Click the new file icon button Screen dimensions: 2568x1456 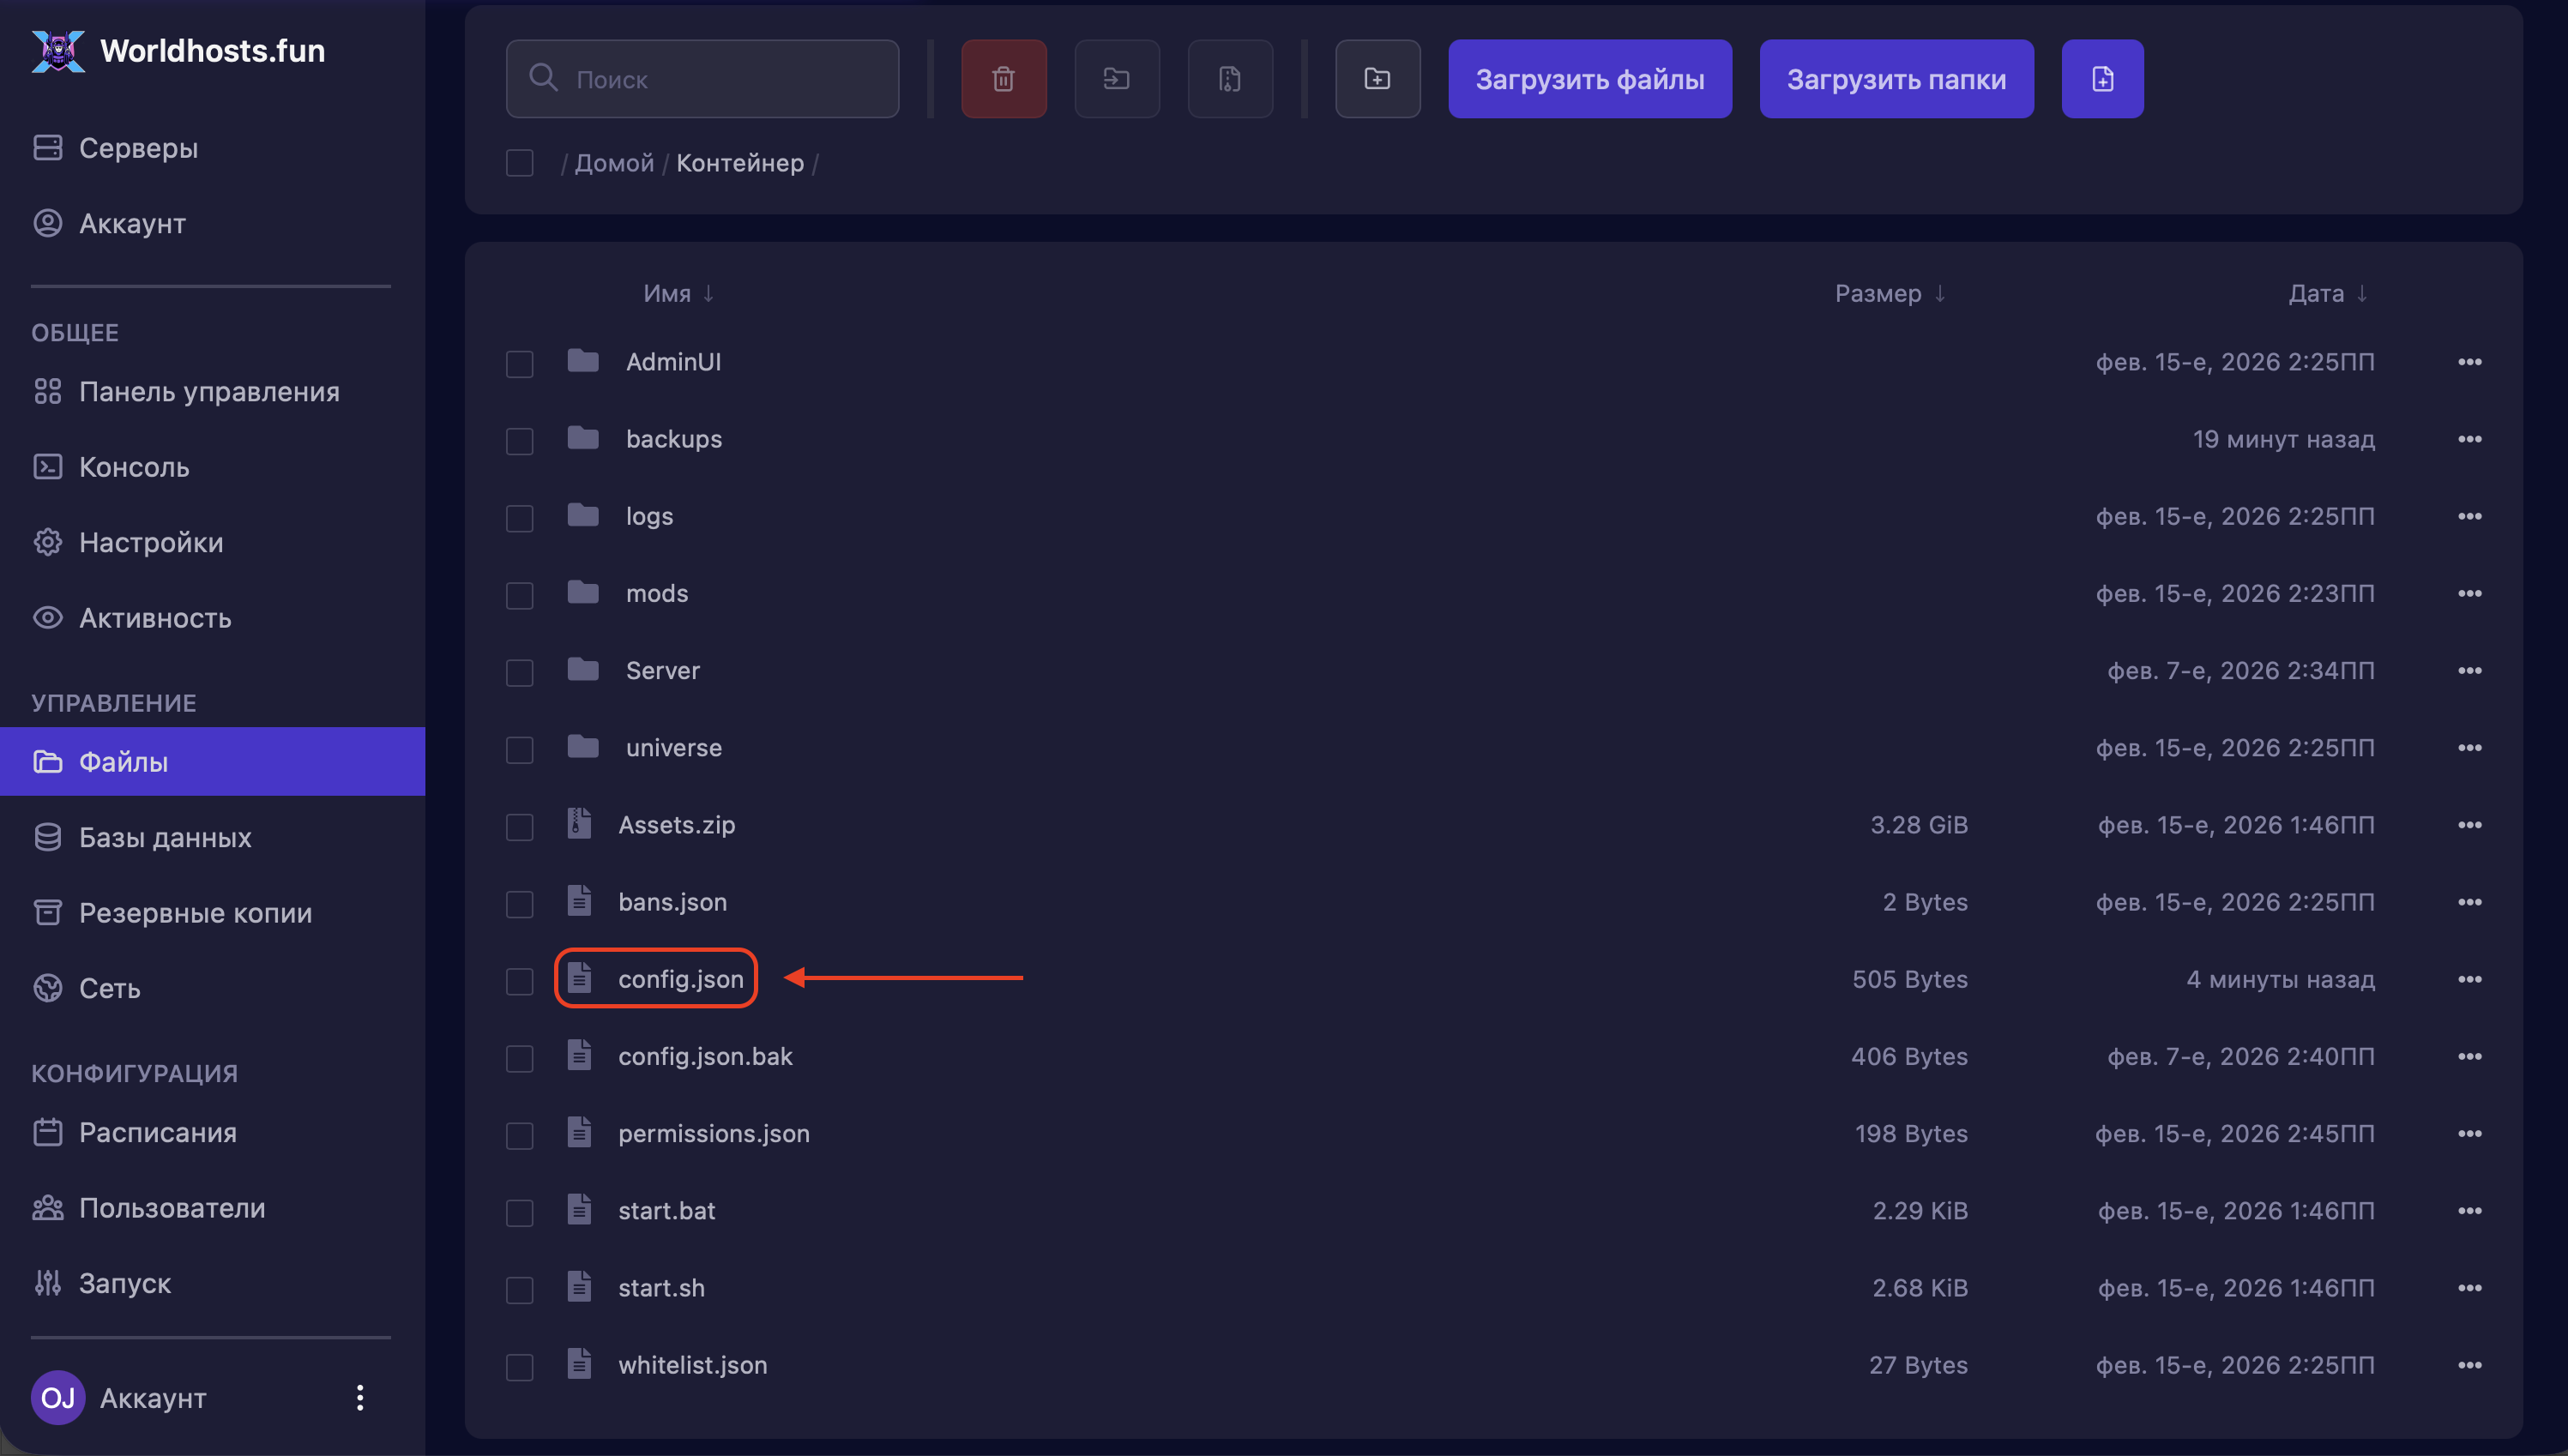coord(2101,79)
